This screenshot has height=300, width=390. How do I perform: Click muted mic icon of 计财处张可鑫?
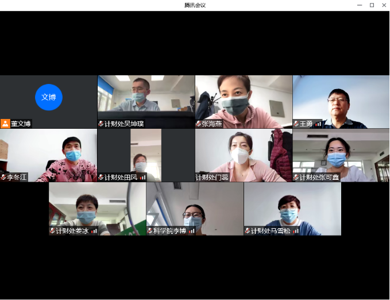[x=296, y=177]
